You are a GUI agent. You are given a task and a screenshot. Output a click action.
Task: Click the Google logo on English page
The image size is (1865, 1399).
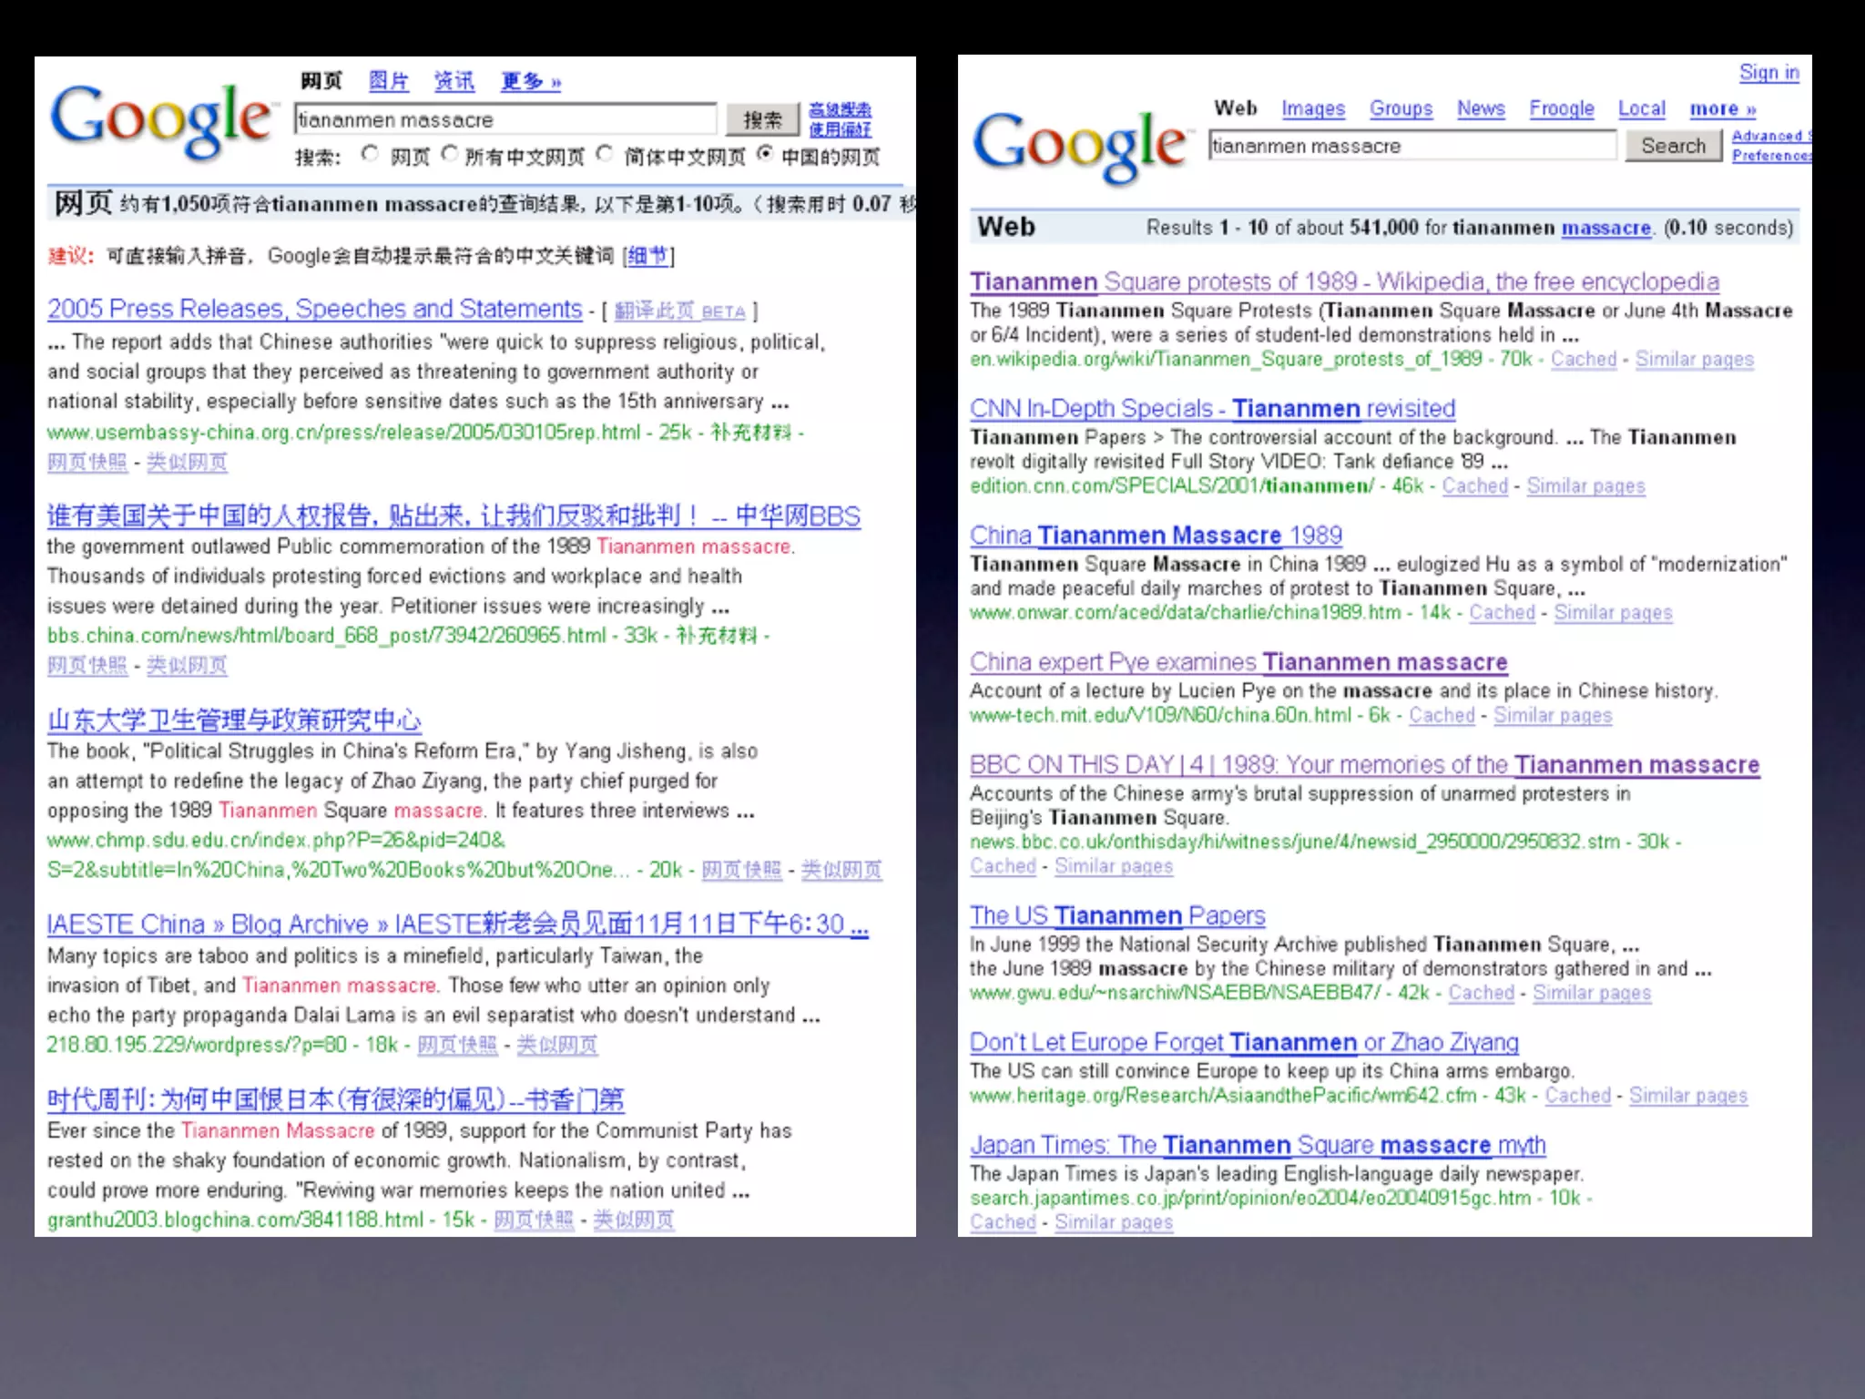pos(1080,146)
